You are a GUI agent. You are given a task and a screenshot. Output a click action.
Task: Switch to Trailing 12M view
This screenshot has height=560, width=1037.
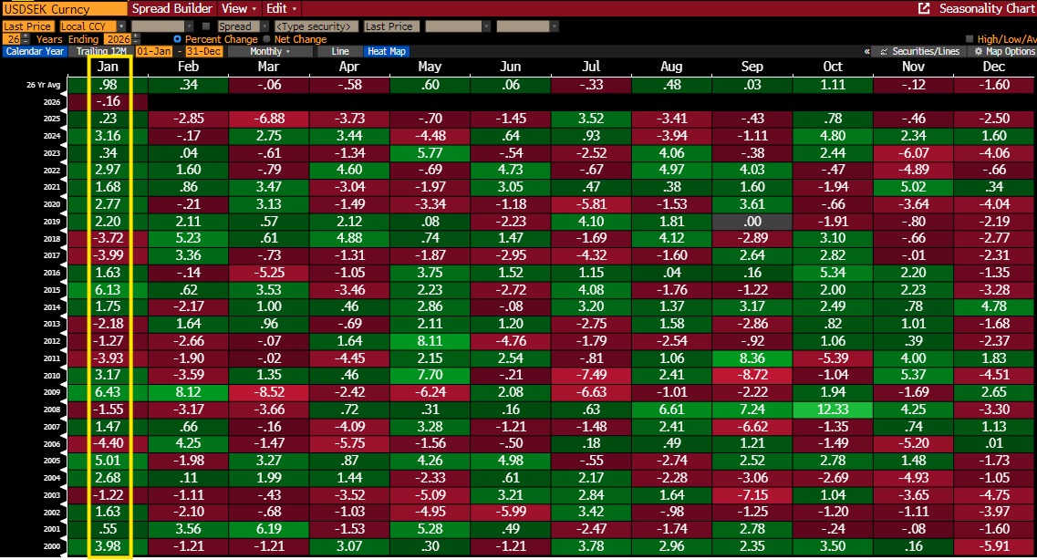click(101, 51)
